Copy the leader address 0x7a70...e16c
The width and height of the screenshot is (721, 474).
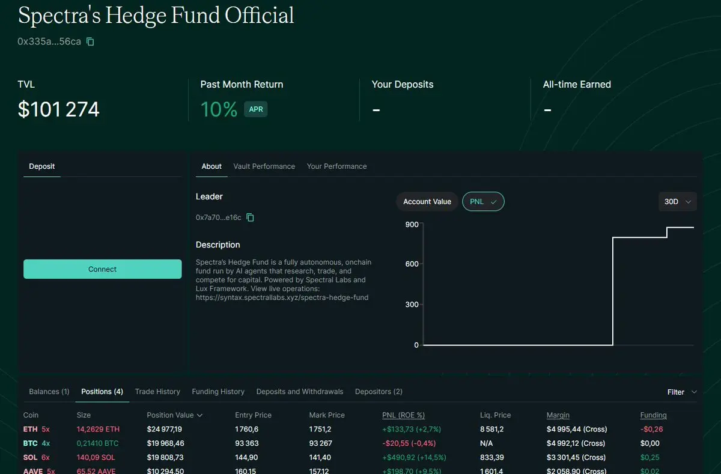[251, 217]
